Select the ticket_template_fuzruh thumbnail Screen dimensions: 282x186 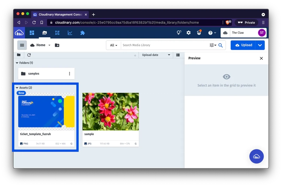click(x=47, y=111)
